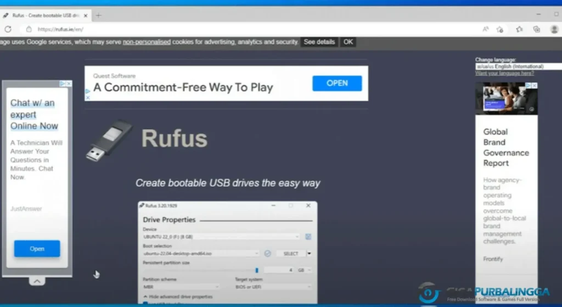562x307 pixels.
Task: Open the Favorites list icon
Action: click(519, 29)
